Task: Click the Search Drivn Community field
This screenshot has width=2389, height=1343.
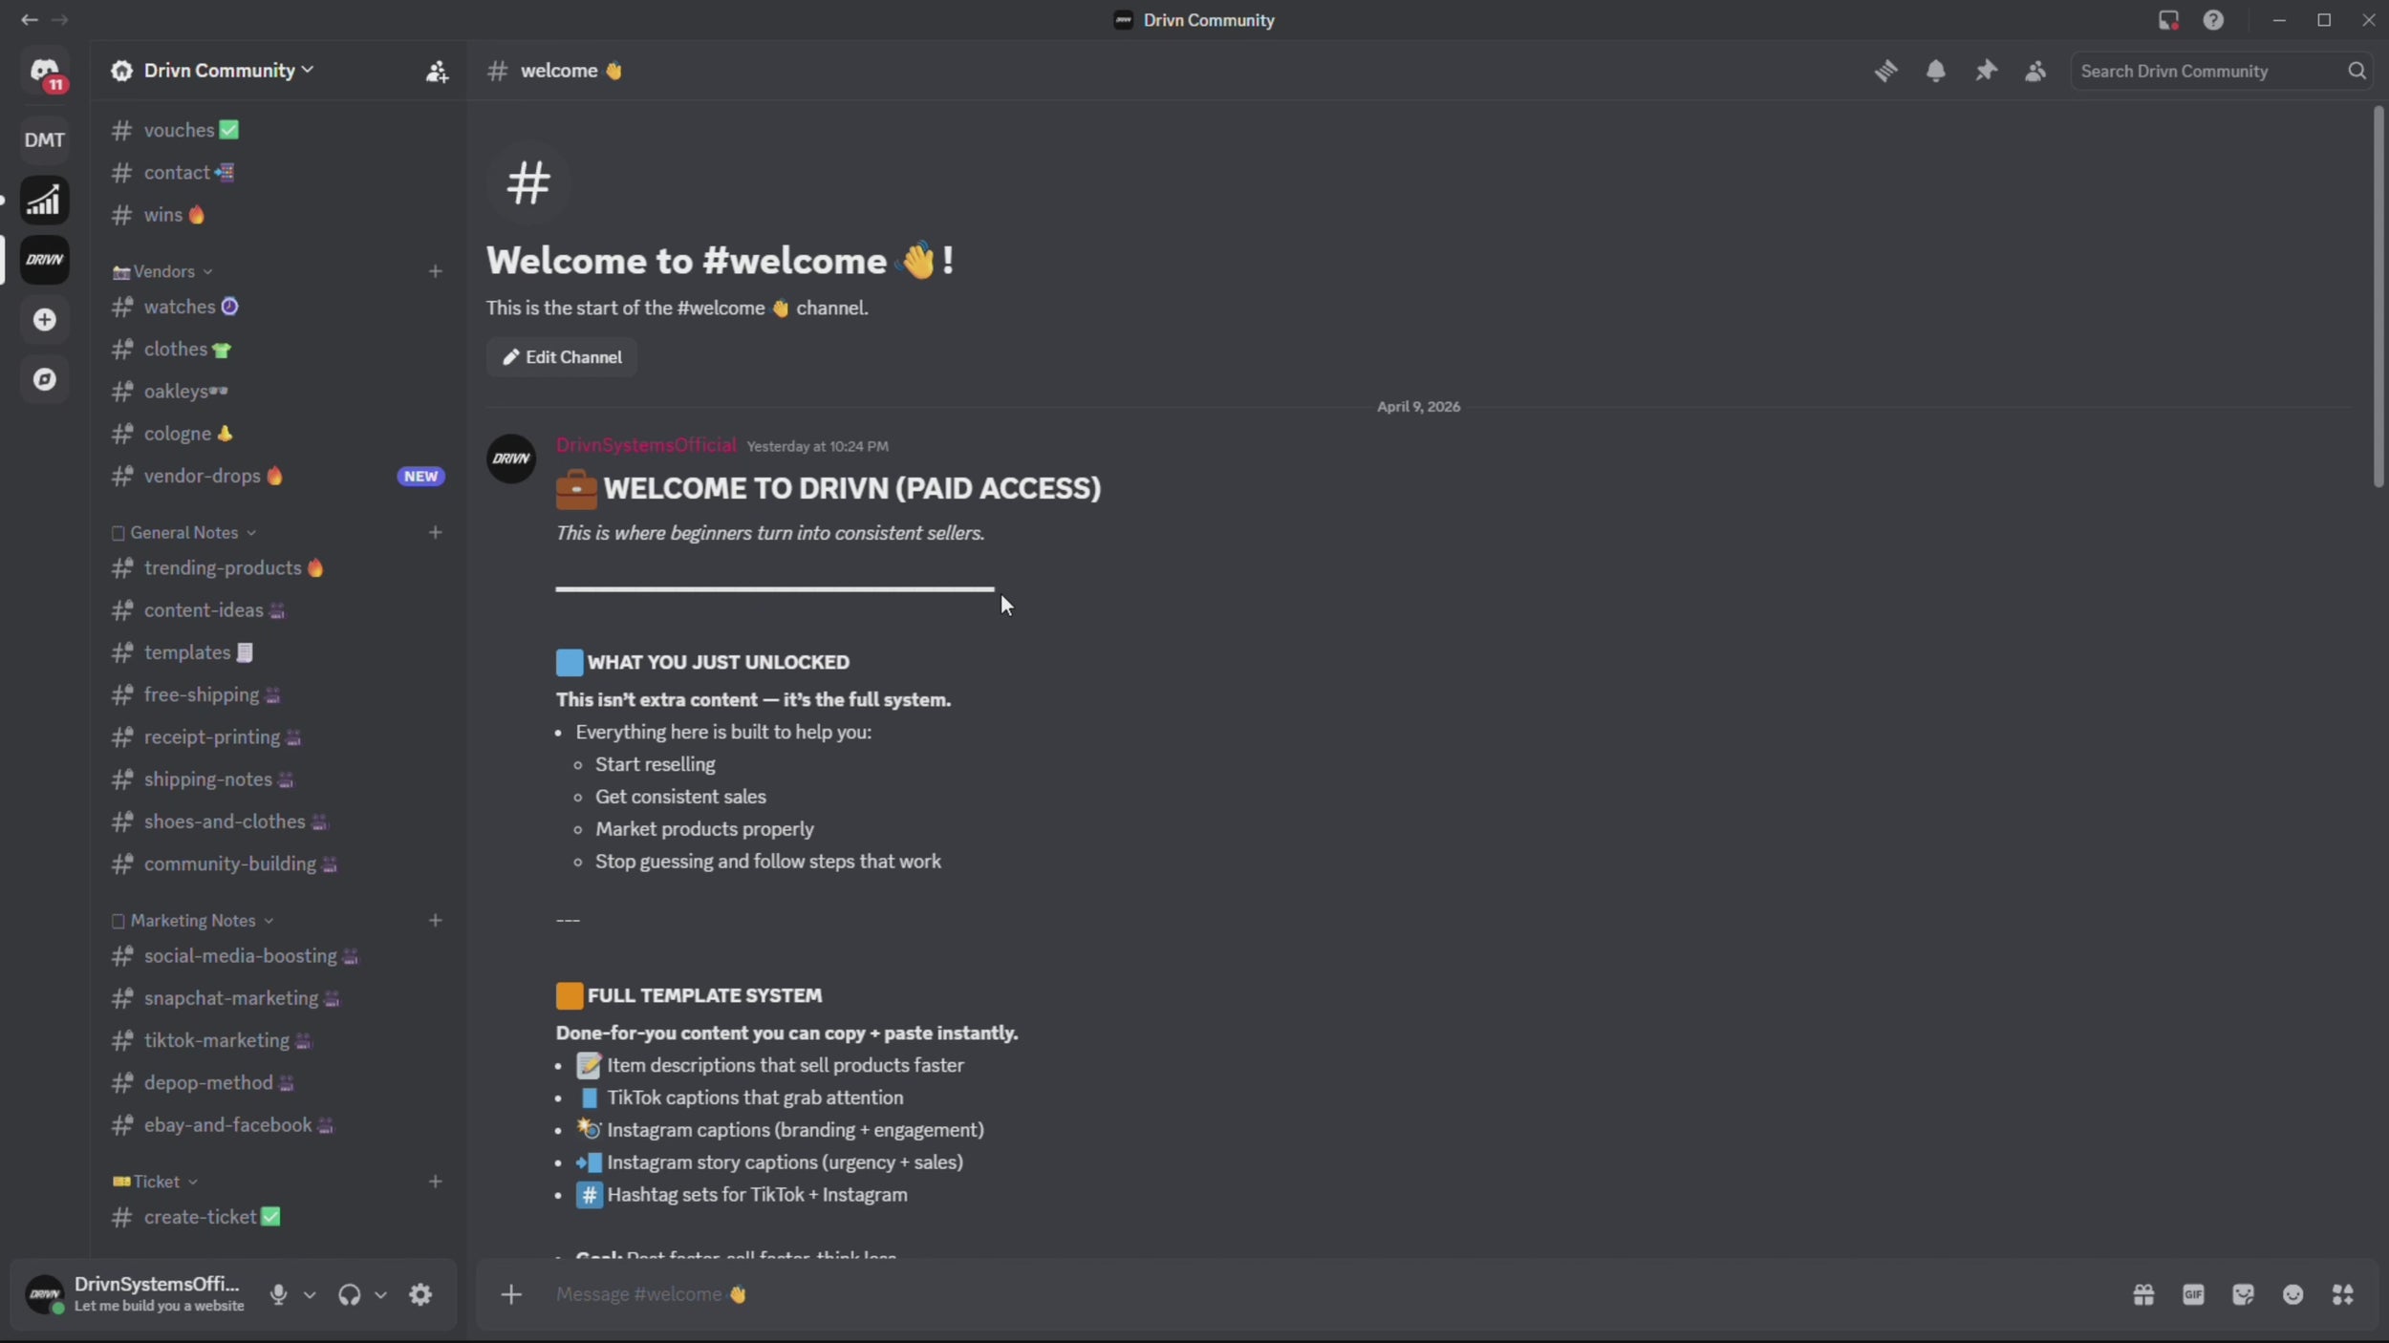Action: tap(2207, 71)
